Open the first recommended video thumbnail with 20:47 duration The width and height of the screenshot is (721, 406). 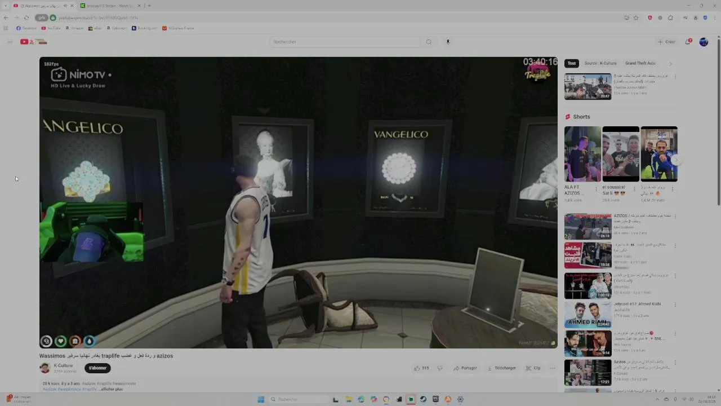click(588, 87)
